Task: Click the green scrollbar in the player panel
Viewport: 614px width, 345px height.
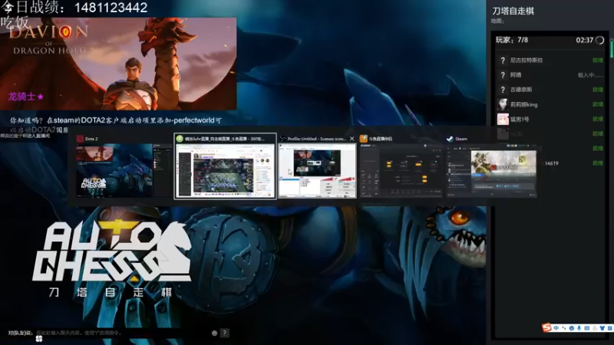Action: 612,48
